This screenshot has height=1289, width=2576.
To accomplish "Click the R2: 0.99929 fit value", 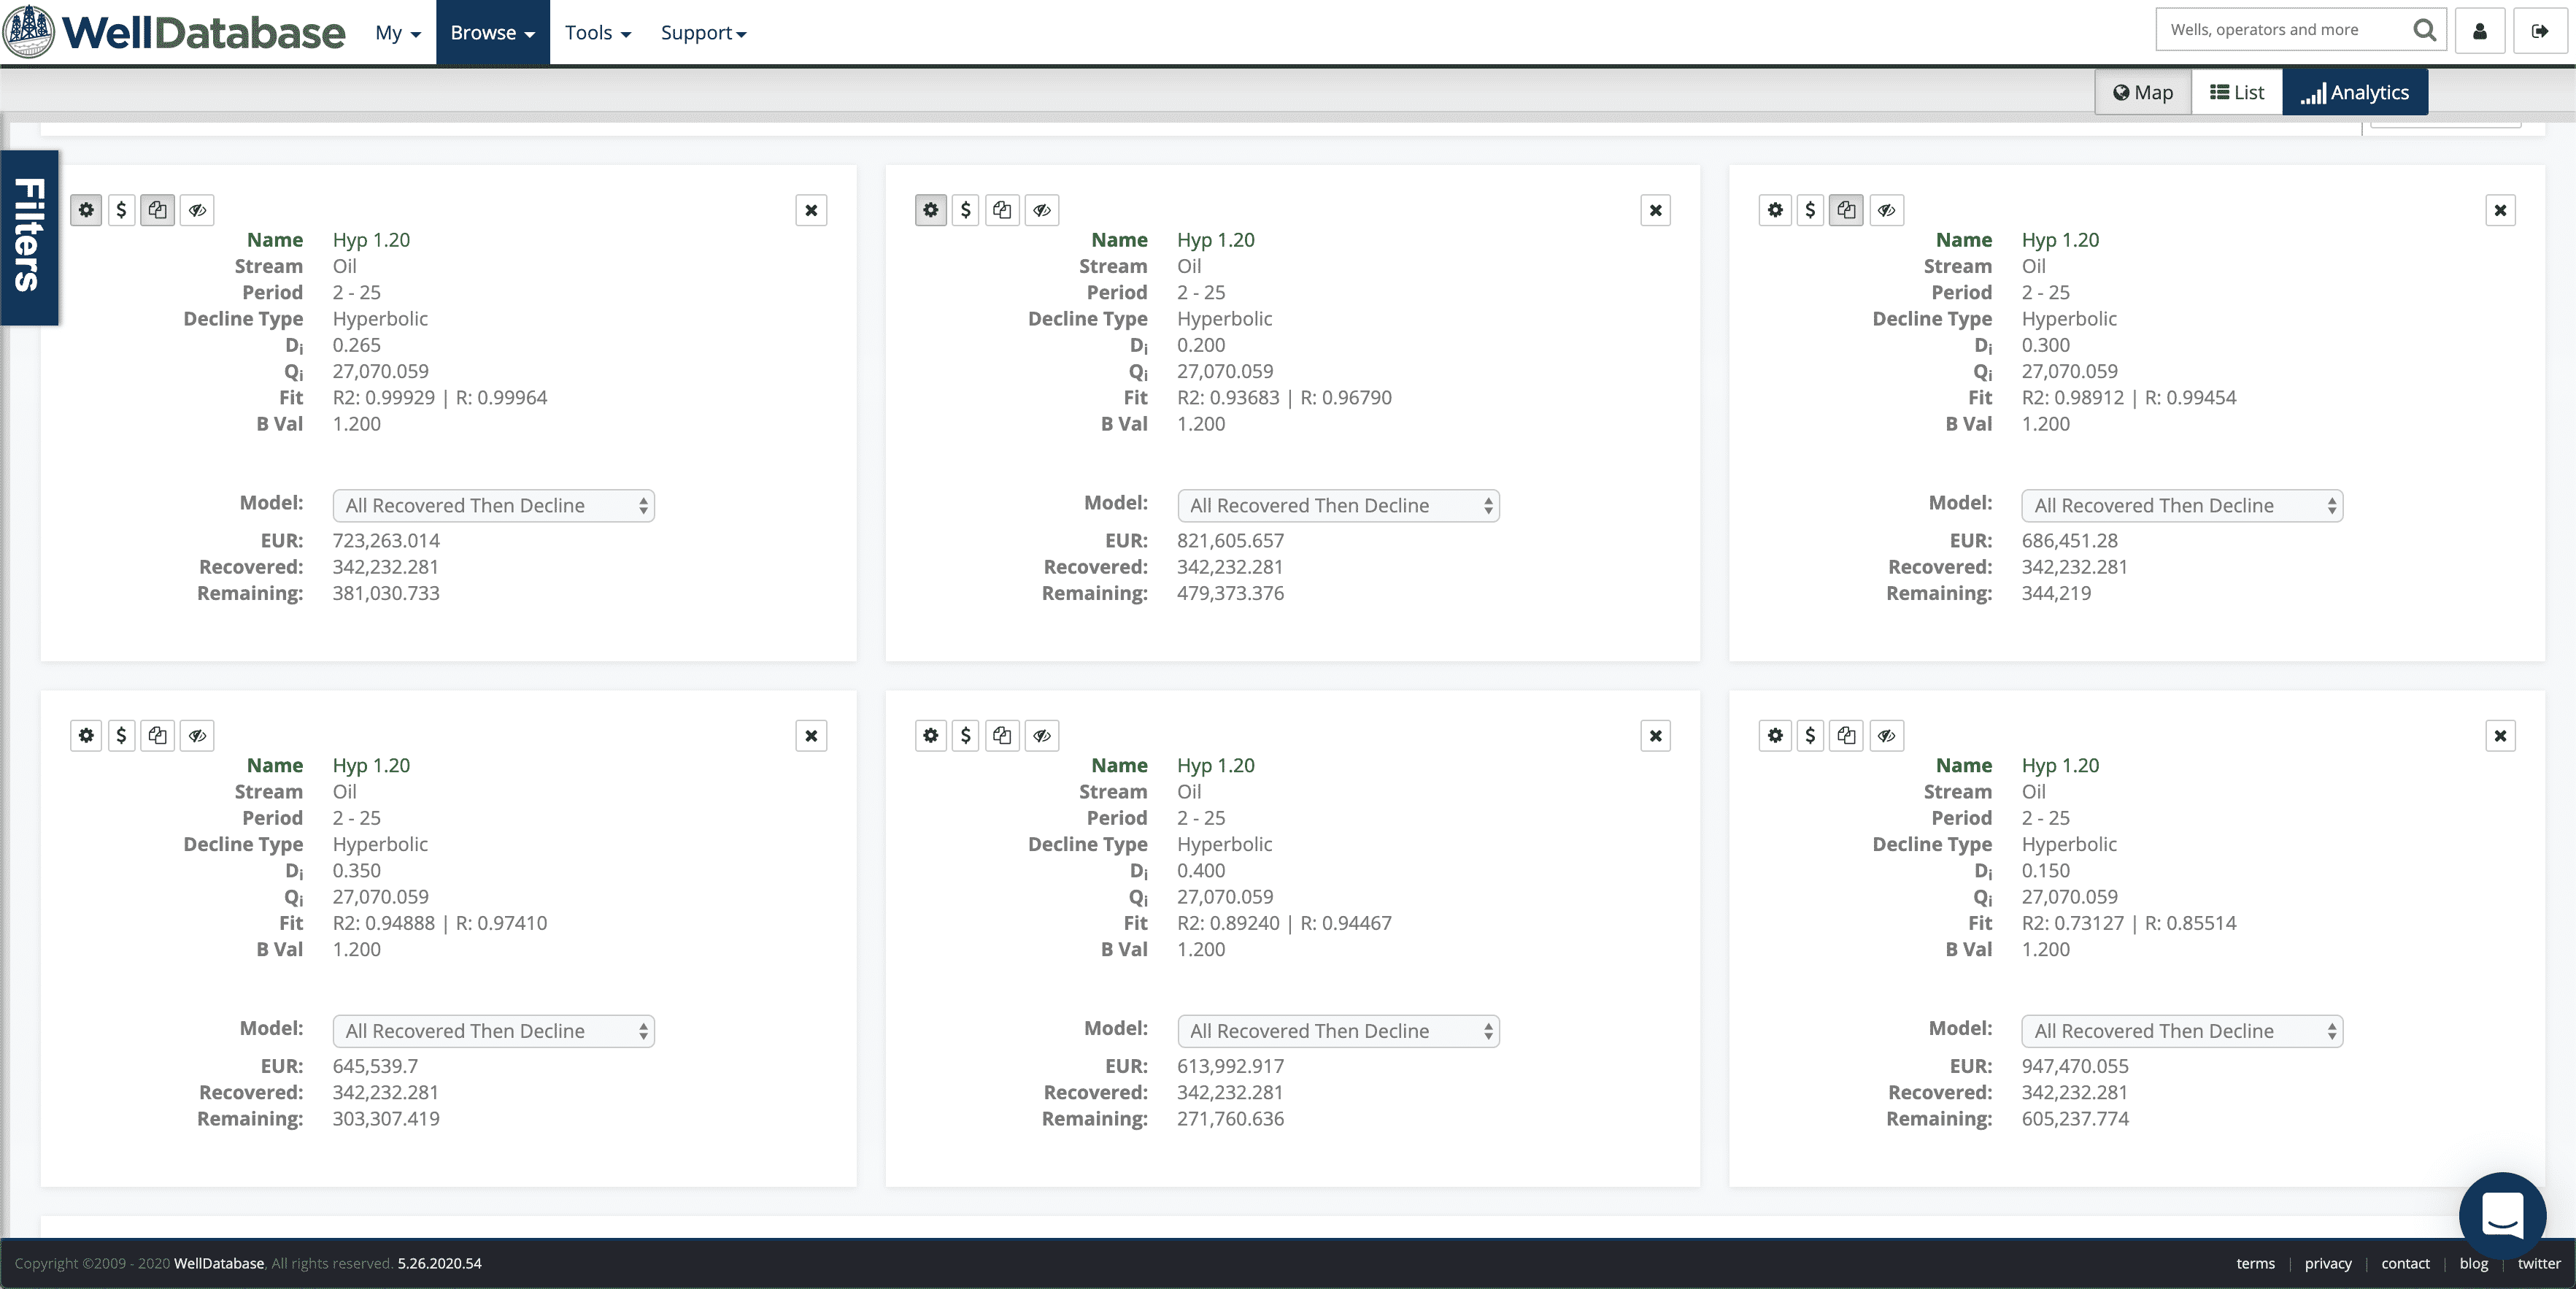I will (x=384, y=398).
